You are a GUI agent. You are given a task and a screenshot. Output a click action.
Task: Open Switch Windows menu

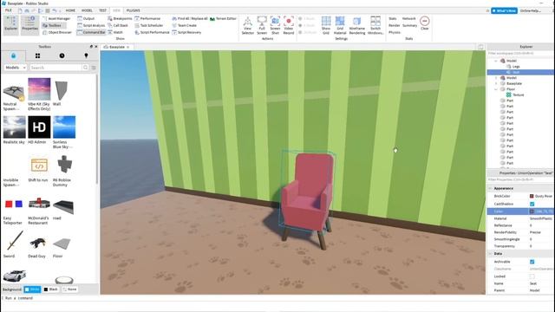point(375,25)
